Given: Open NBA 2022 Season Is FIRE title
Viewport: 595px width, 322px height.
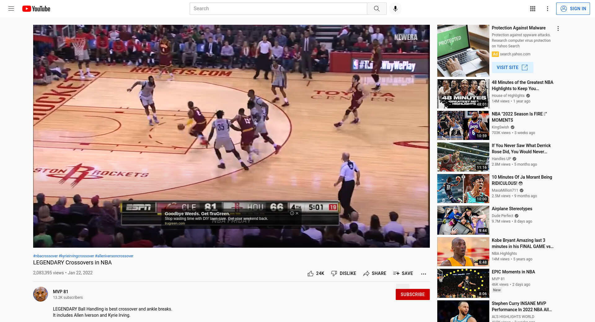Looking at the screenshot, I should 519,117.
